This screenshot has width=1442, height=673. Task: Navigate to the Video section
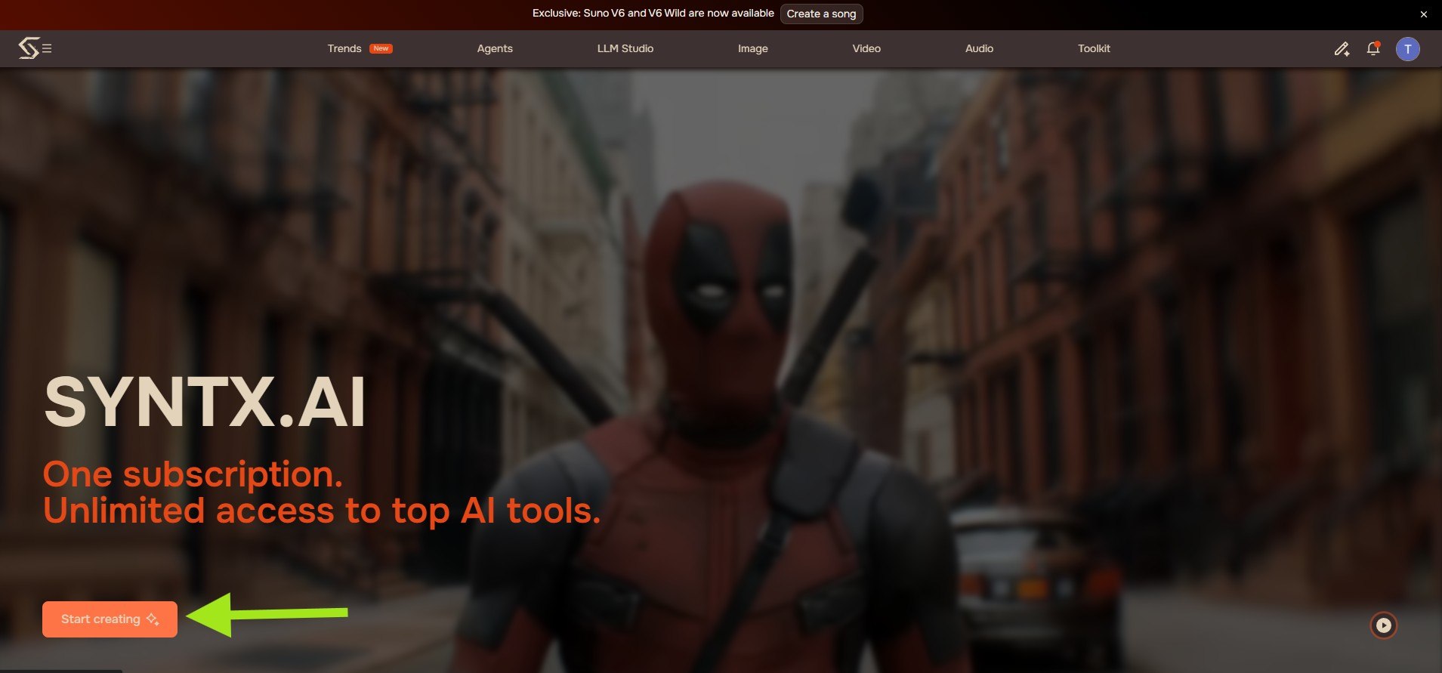(866, 48)
